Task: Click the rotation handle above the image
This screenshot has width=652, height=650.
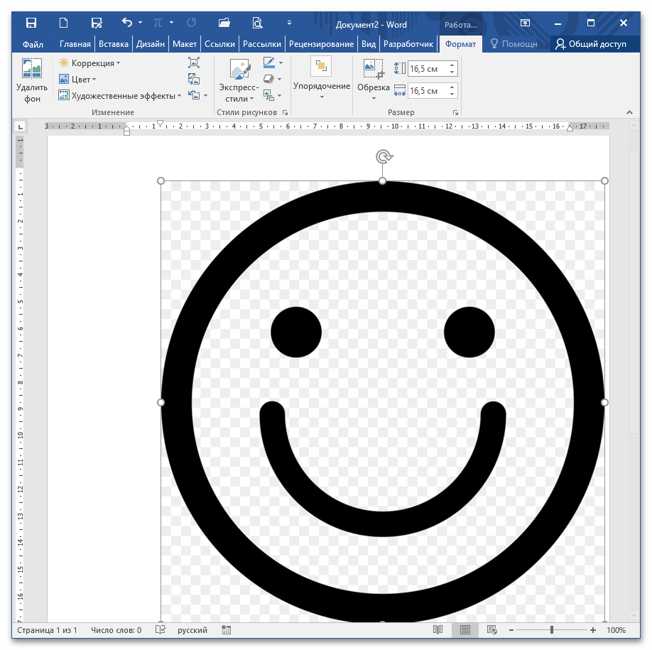Action: 383,156
